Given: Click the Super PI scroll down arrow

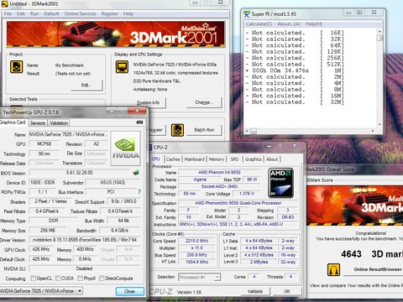Looking at the screenshot, I should click(x=379, y=124).
